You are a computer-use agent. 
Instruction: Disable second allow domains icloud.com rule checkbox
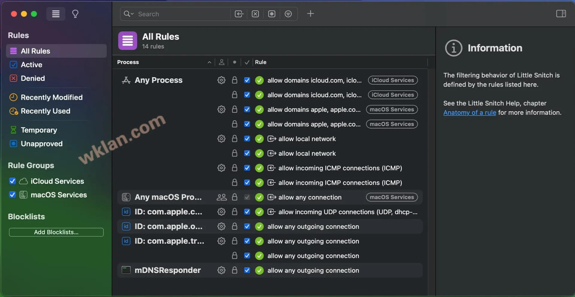[247, 95]
